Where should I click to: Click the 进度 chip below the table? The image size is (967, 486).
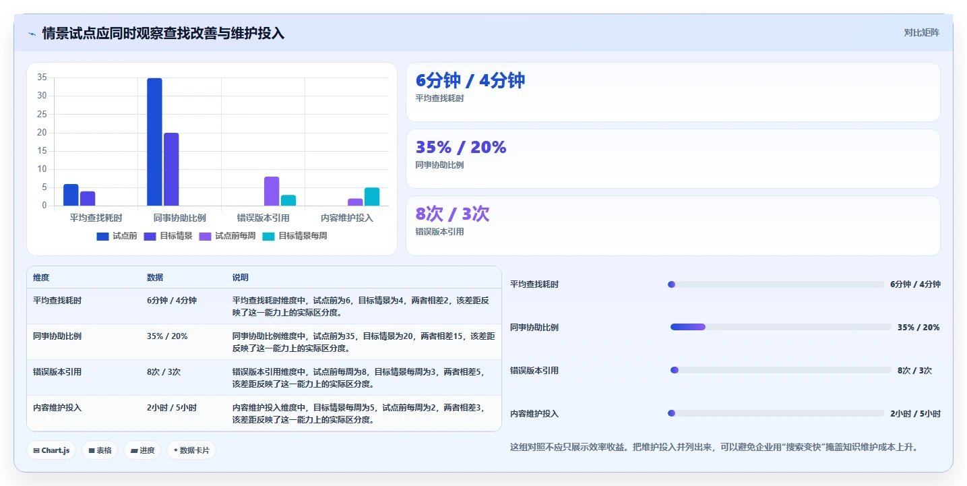[142, 450]
